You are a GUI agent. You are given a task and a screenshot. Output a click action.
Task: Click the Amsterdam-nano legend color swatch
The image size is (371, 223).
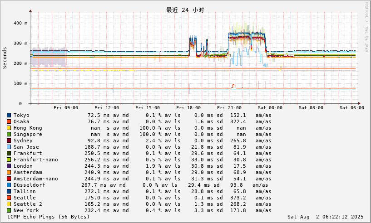(9, 179)
